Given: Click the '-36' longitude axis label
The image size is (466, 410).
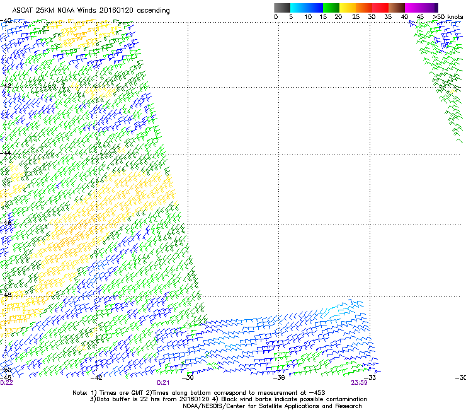Looking at the screenshot, I should (279, 378).
